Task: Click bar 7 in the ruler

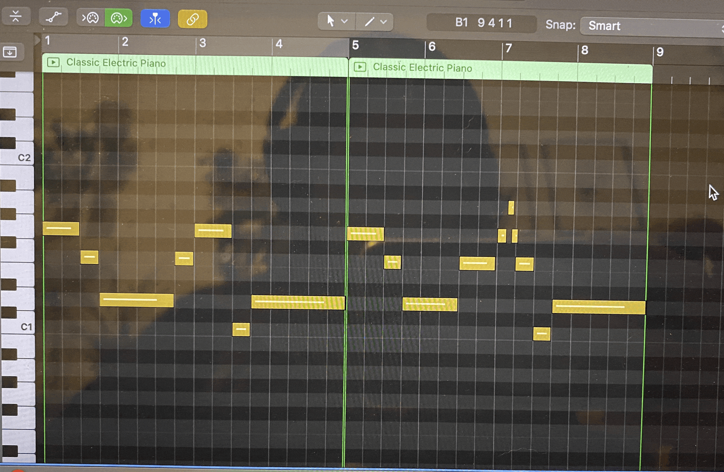Action: pos(509,48)
